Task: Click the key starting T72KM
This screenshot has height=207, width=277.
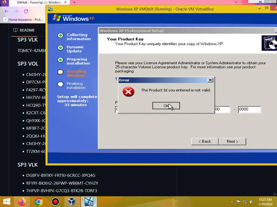Action: 36,151
